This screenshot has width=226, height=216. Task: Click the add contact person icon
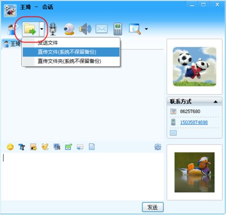[x=12, y=29]
